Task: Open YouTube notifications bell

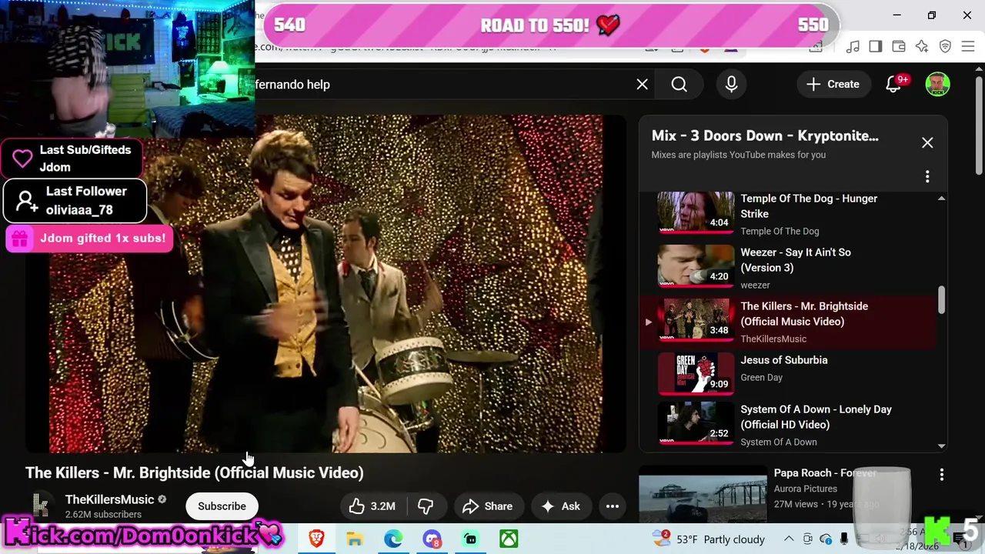Action: (x=893, y=85)
